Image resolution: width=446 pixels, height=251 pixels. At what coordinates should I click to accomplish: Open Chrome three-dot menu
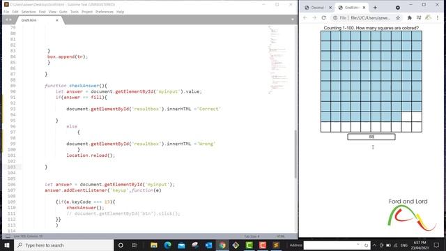(x=438, y=17)
